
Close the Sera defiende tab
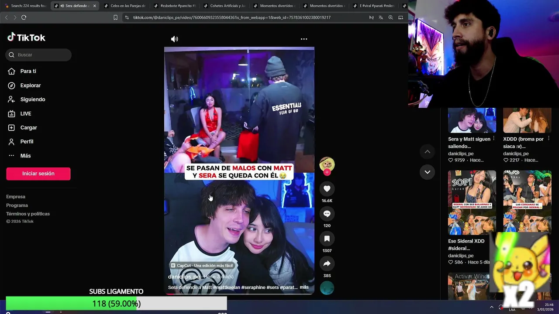point(94,6)
